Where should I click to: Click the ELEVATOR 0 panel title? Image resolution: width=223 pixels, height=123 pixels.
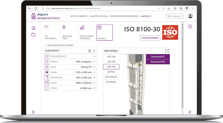click(52, 51)
